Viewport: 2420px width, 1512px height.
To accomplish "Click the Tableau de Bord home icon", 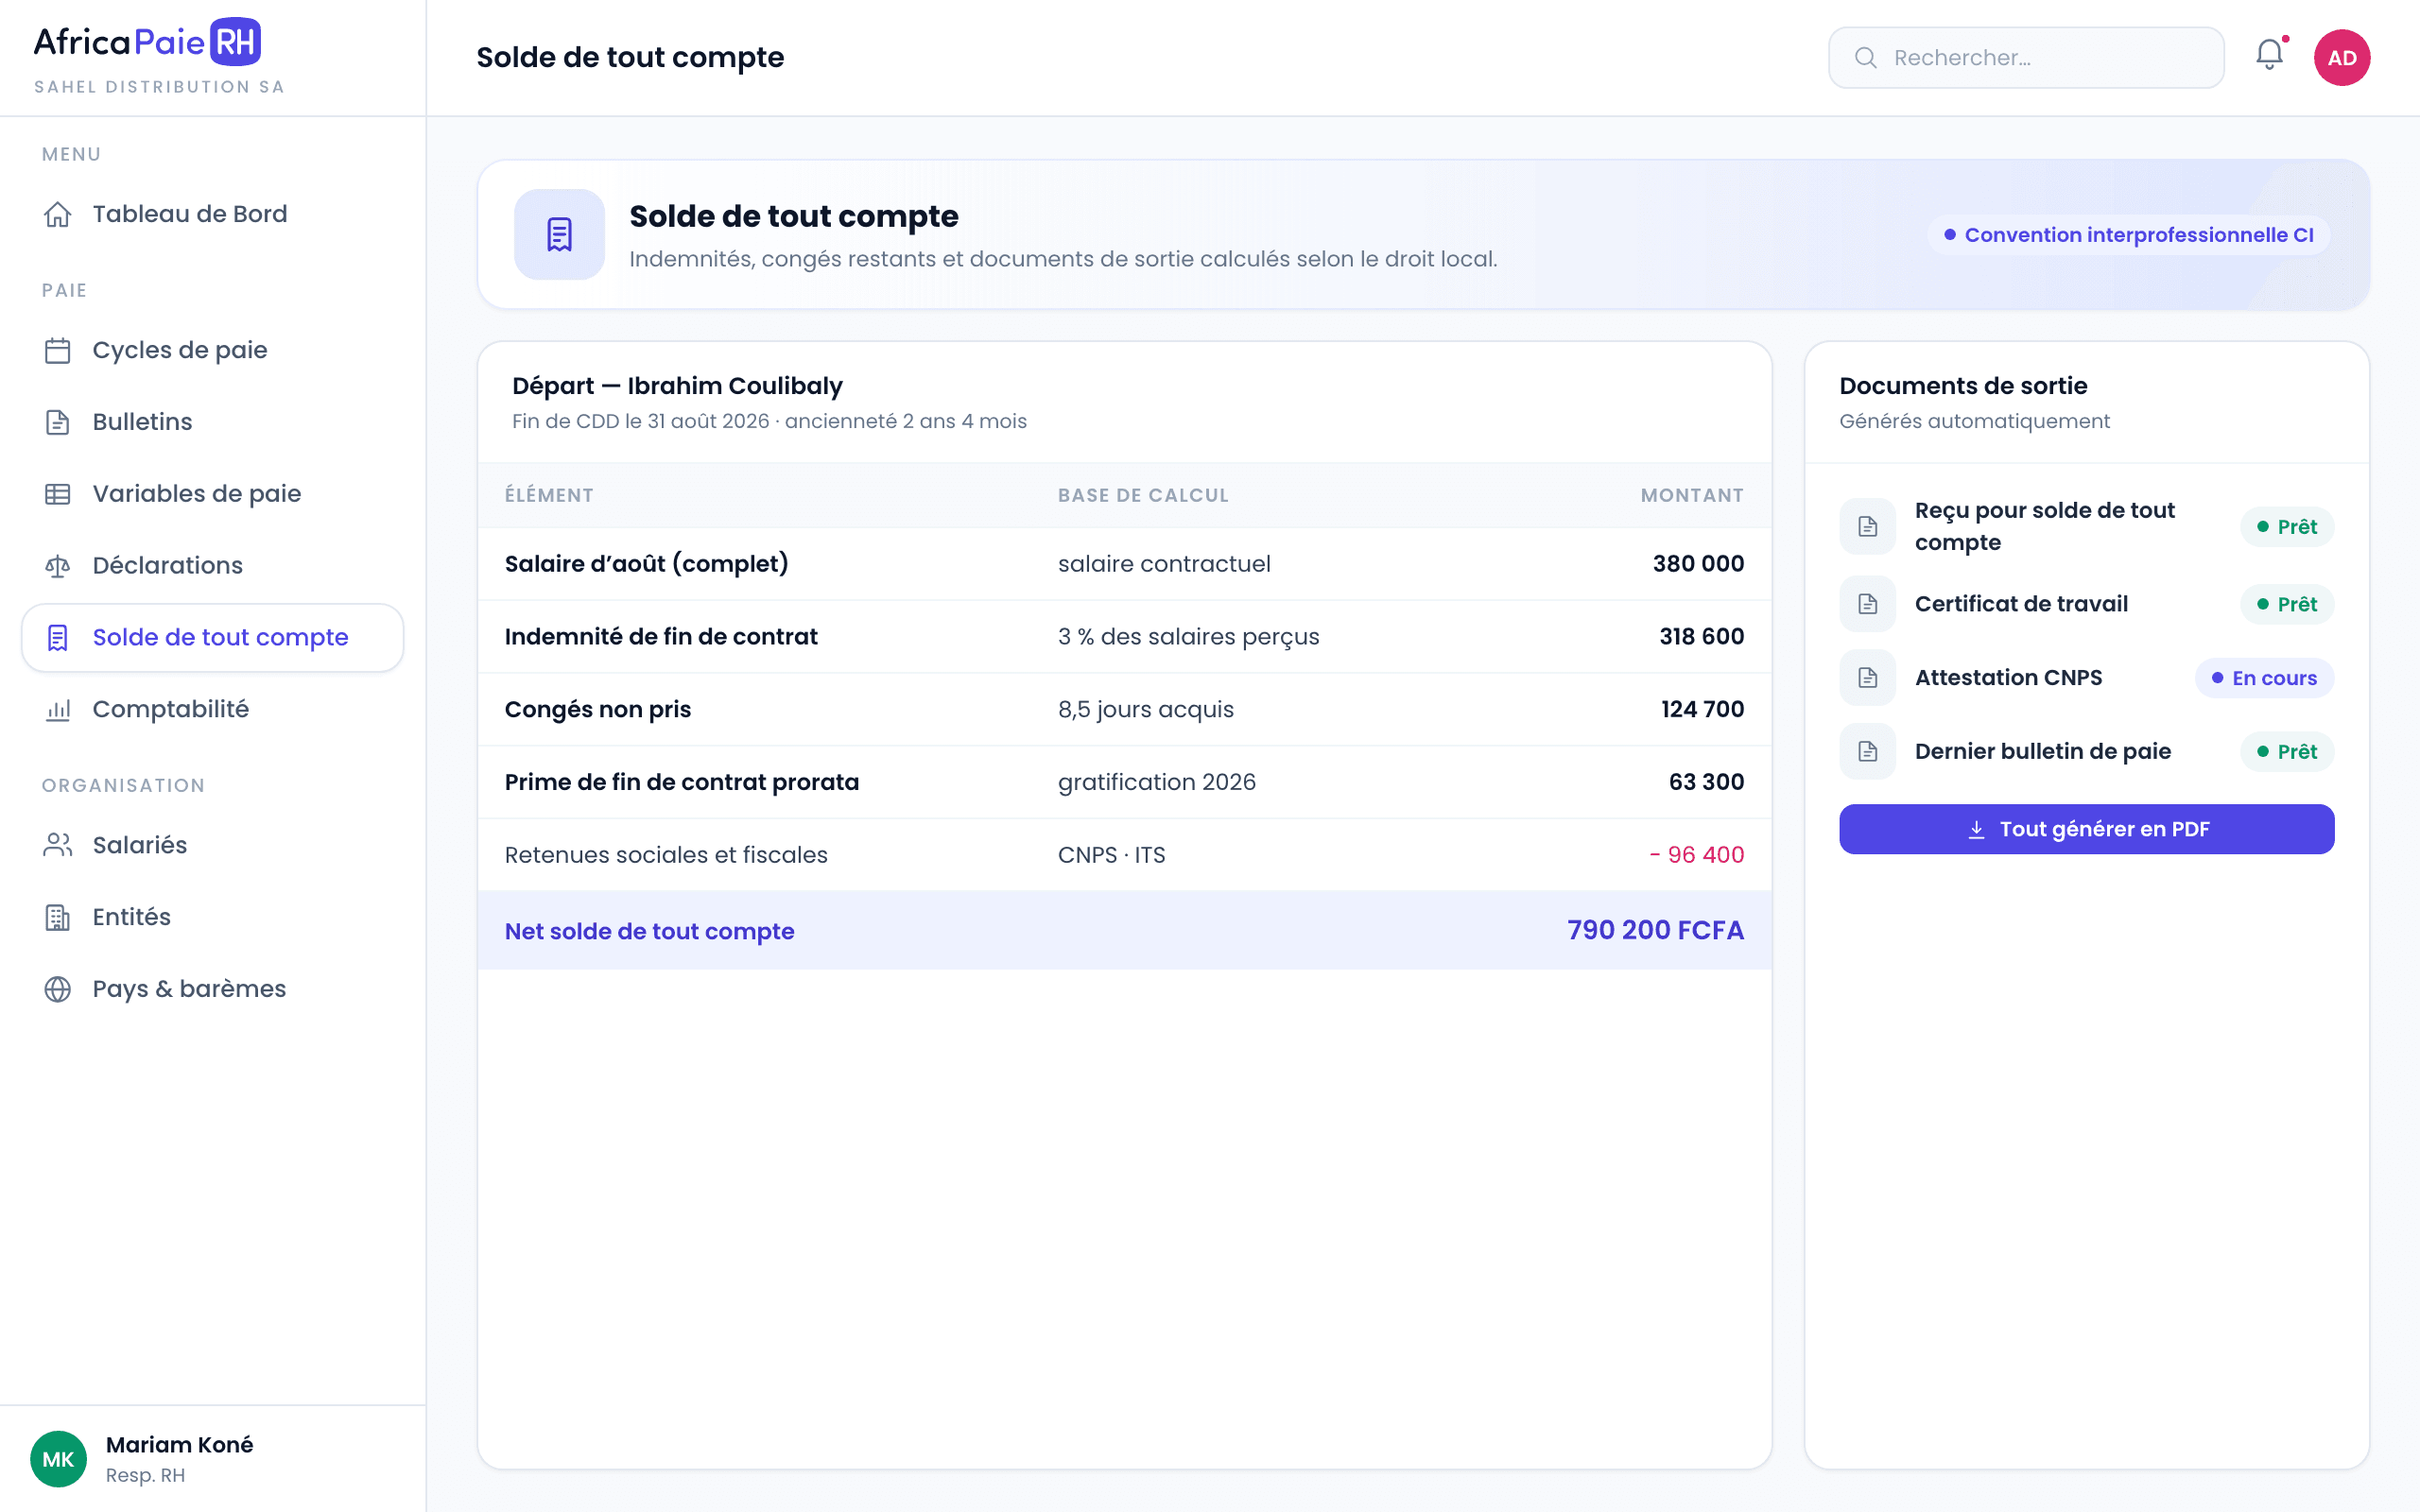I will point(58,214).
